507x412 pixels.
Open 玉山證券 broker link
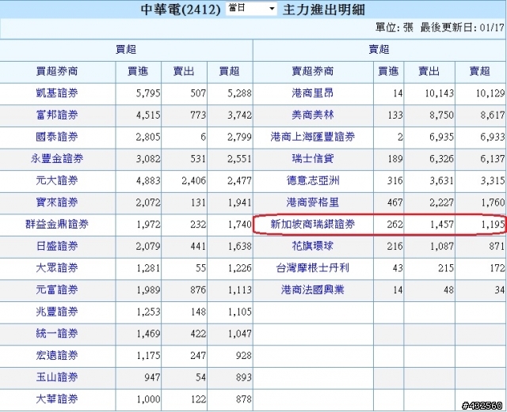point(57,377)
